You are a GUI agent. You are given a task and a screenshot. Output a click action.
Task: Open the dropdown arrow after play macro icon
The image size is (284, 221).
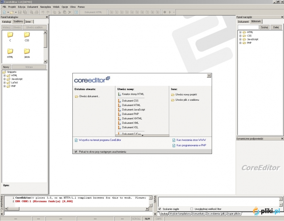click(174, 12)
